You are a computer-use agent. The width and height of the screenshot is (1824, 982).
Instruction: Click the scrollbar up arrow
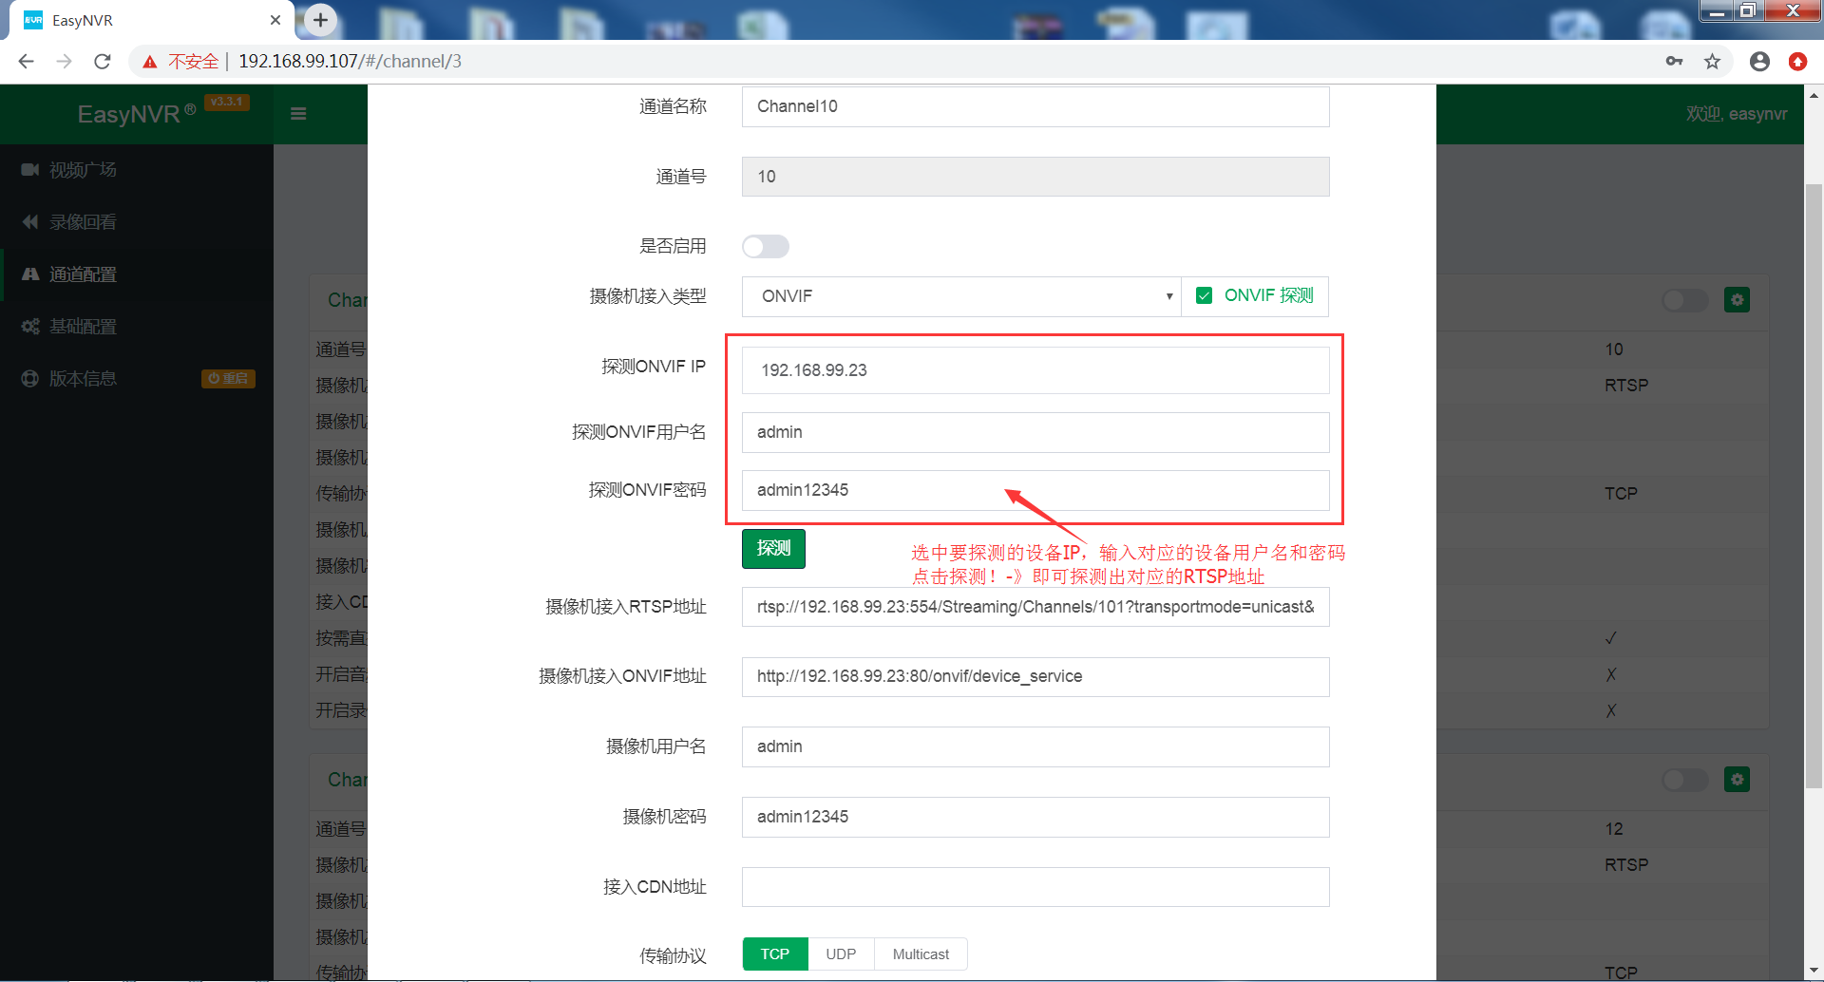1814,95
